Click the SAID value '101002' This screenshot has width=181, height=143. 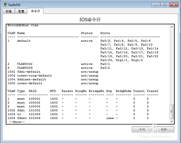[x=34, y=110]
